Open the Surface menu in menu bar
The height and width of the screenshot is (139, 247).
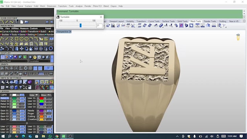tap(28, 6)
